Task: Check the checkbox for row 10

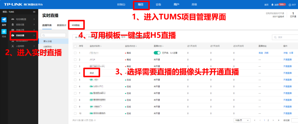Action: click(75, 113)
